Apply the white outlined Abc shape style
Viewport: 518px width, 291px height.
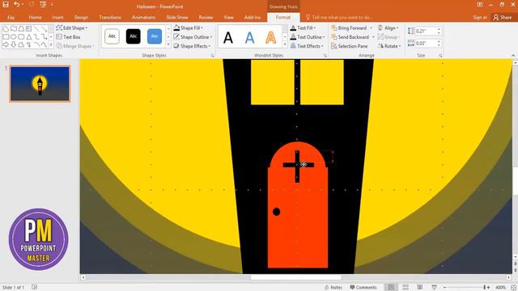(x=112, y=36)
